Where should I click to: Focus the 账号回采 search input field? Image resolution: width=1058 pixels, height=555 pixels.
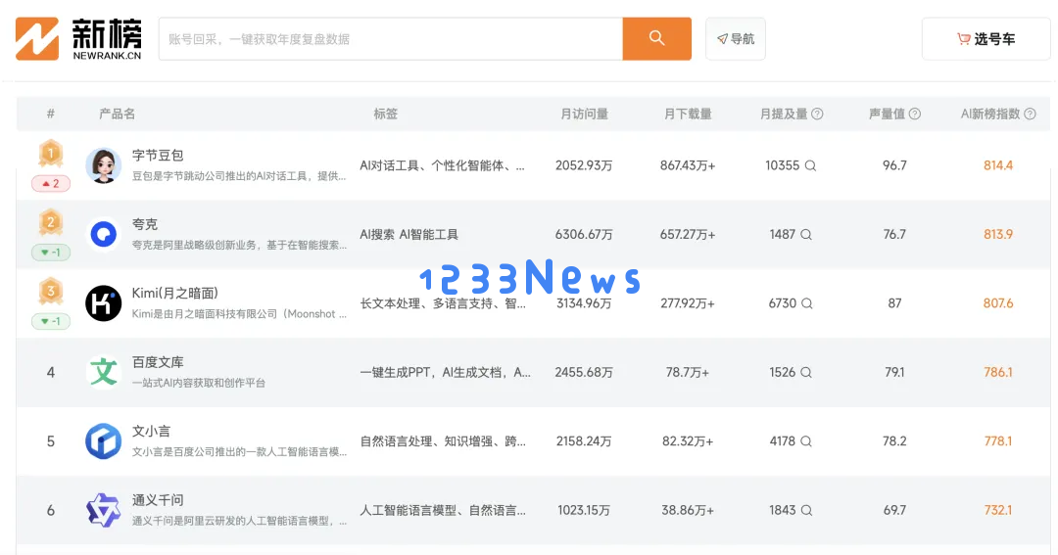click(391, 39)
